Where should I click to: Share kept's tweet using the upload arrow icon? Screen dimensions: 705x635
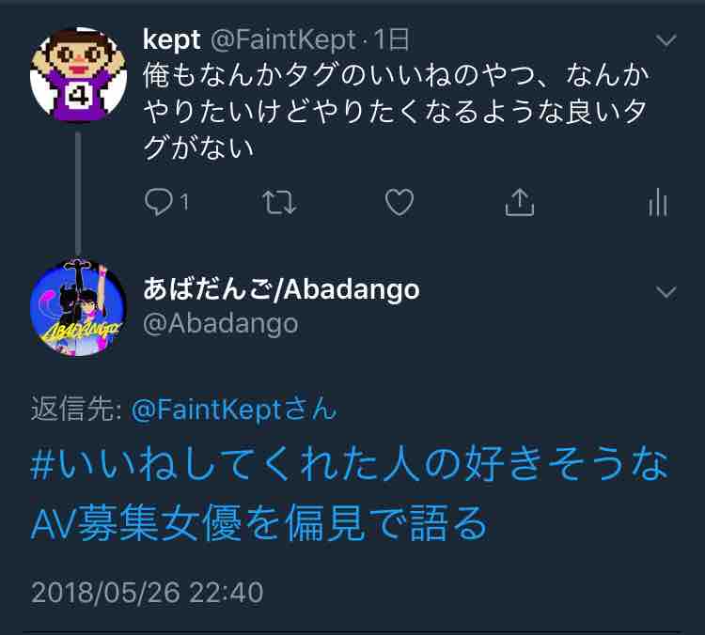click(x=519, y=202)
